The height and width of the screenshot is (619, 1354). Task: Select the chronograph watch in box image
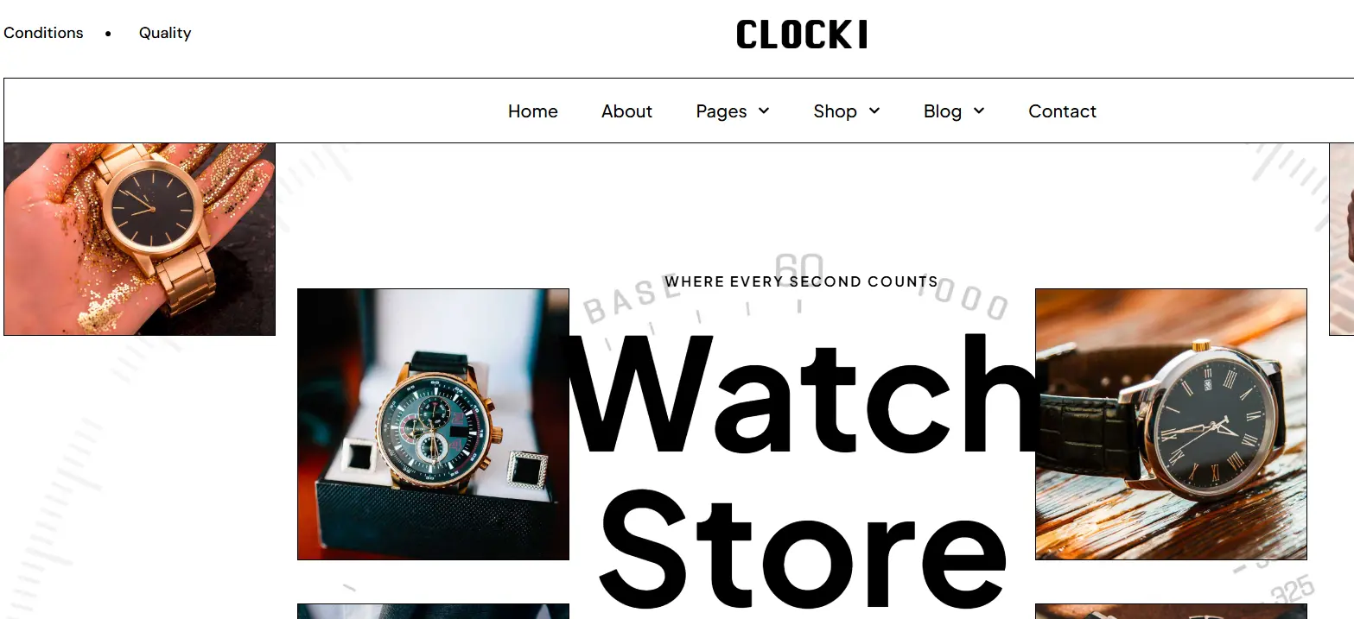click(433, 424)
